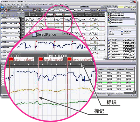
Task: Click the skip-to-start playback button
Action: click(104, 7)
